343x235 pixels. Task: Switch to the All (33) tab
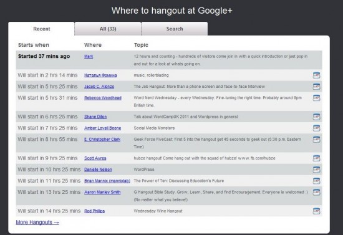tap(108, 29)
